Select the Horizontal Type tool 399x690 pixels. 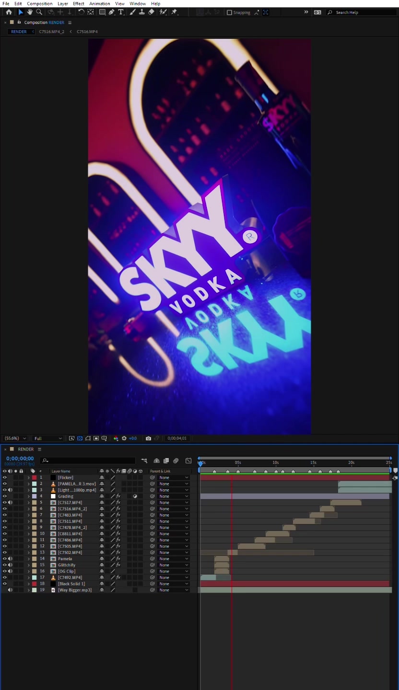[121, 12]
